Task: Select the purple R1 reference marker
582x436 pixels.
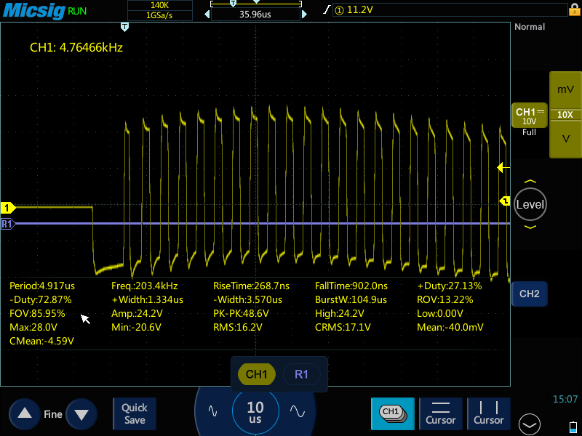Action: click(7, 225)
